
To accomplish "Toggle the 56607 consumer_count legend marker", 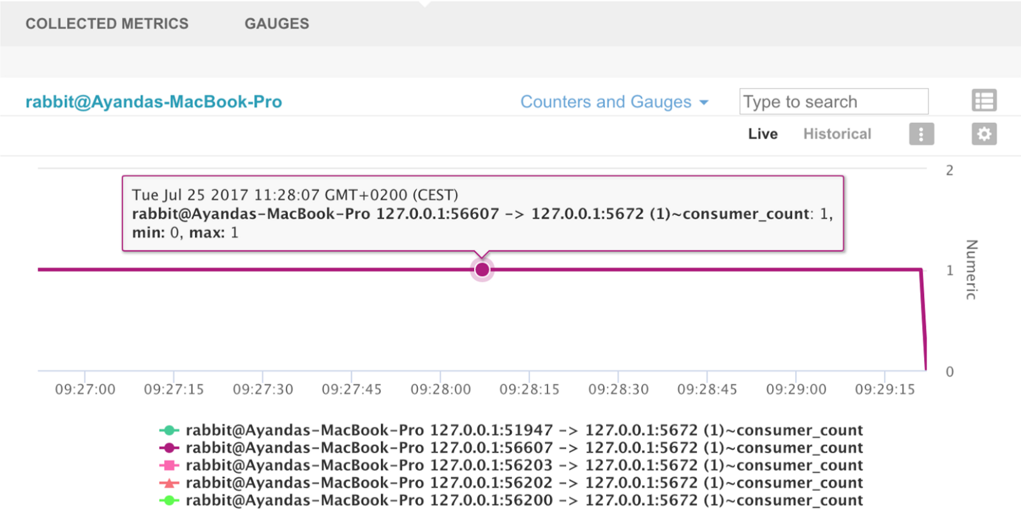I will 168,448.
